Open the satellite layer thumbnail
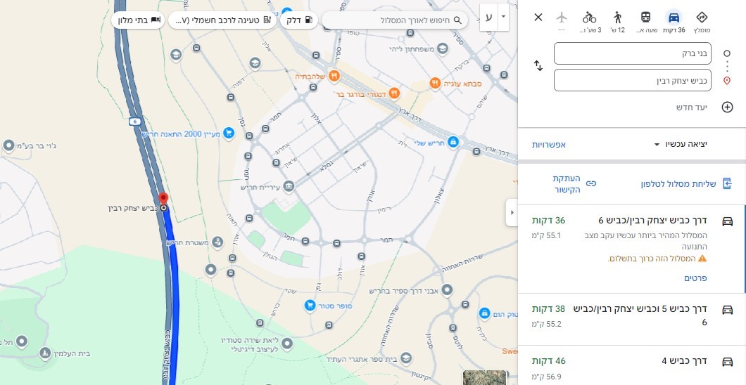 486,378
